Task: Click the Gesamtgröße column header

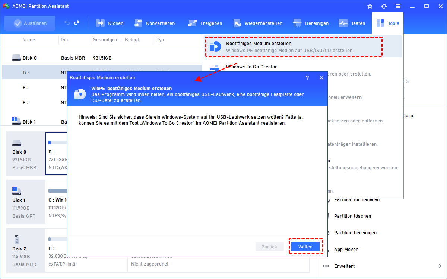Action: [x=107, y=39]
